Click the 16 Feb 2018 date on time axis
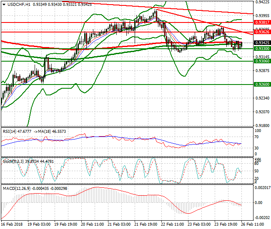 pyautogui.click(x=12, y=224)
